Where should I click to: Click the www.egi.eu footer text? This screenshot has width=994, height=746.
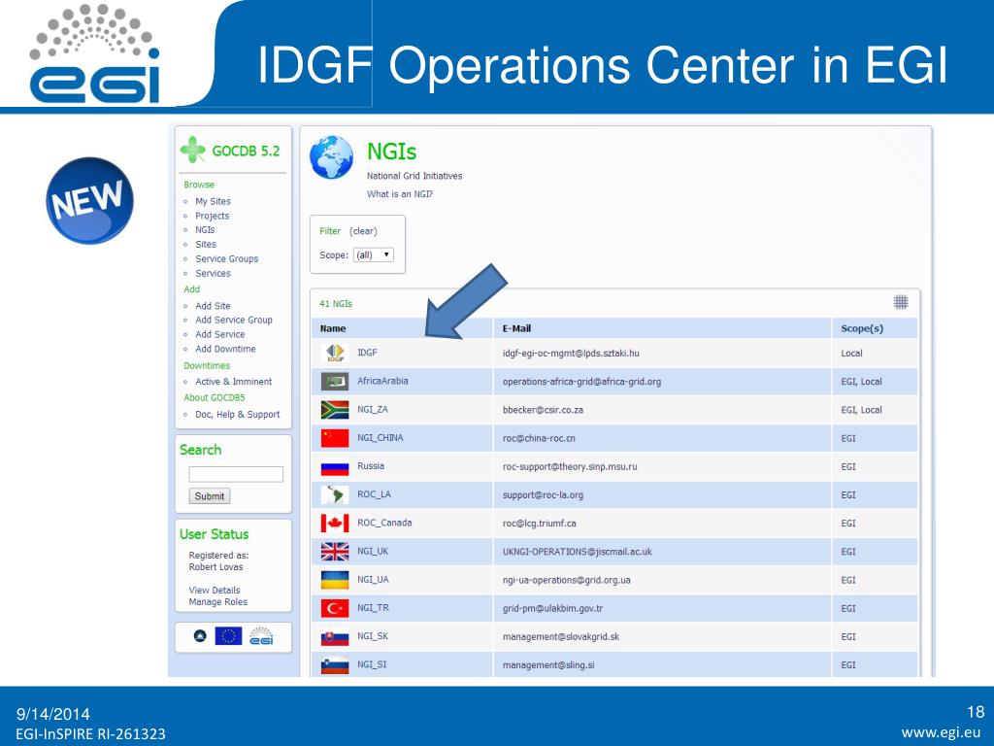pos(941,732)
